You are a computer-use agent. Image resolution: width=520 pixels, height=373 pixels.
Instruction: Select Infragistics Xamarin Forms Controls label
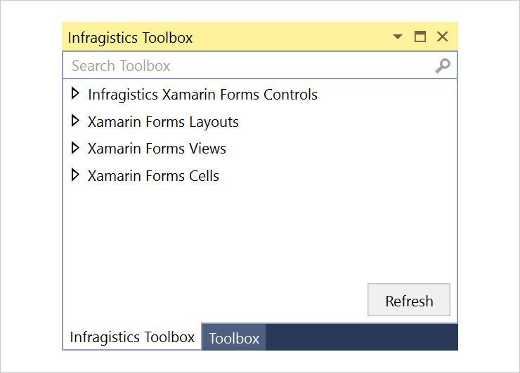[202, 95]
